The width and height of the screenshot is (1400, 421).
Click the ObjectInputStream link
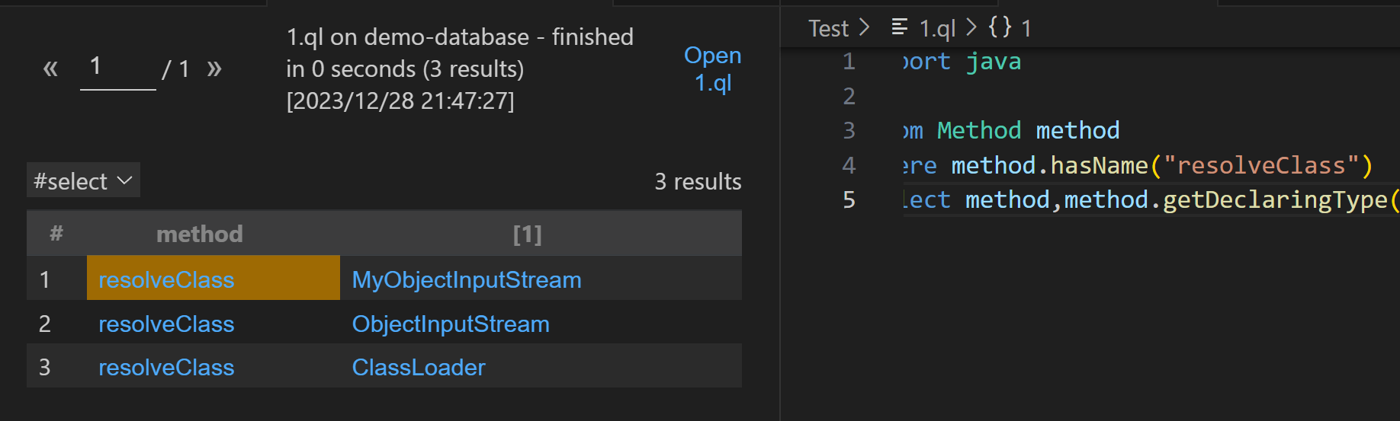pyautogui.click(x=451, y=324)
